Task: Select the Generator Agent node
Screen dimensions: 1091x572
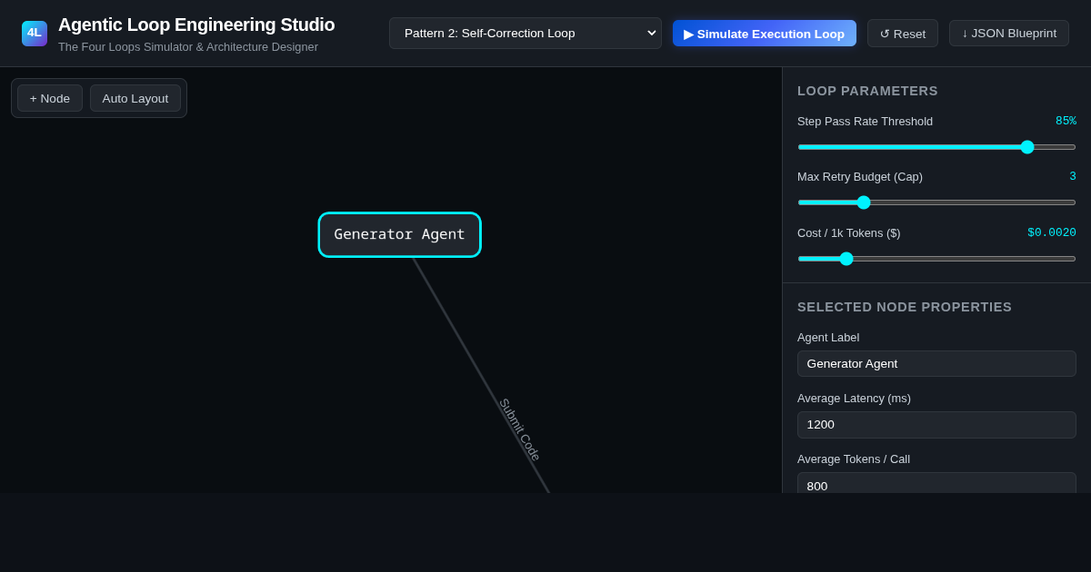Action: (400, 234)
